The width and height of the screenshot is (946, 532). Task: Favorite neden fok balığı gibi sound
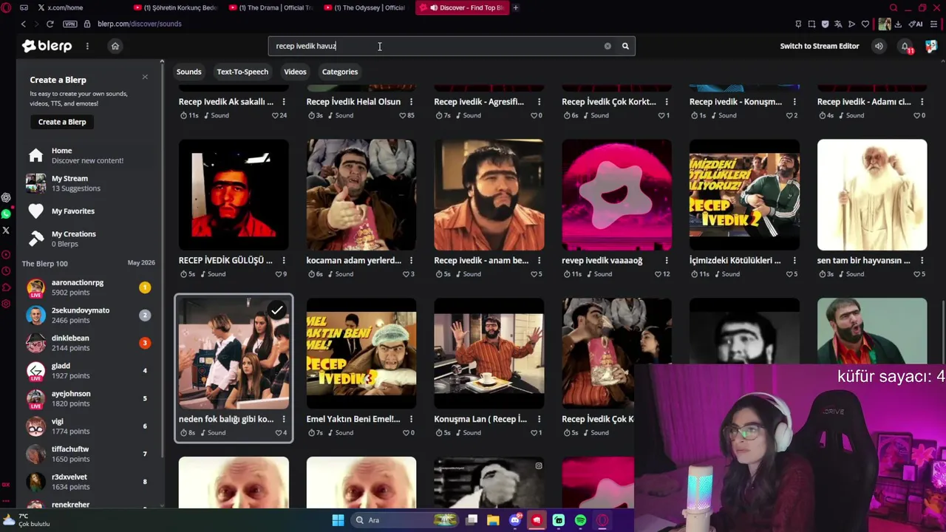point(278,433)
